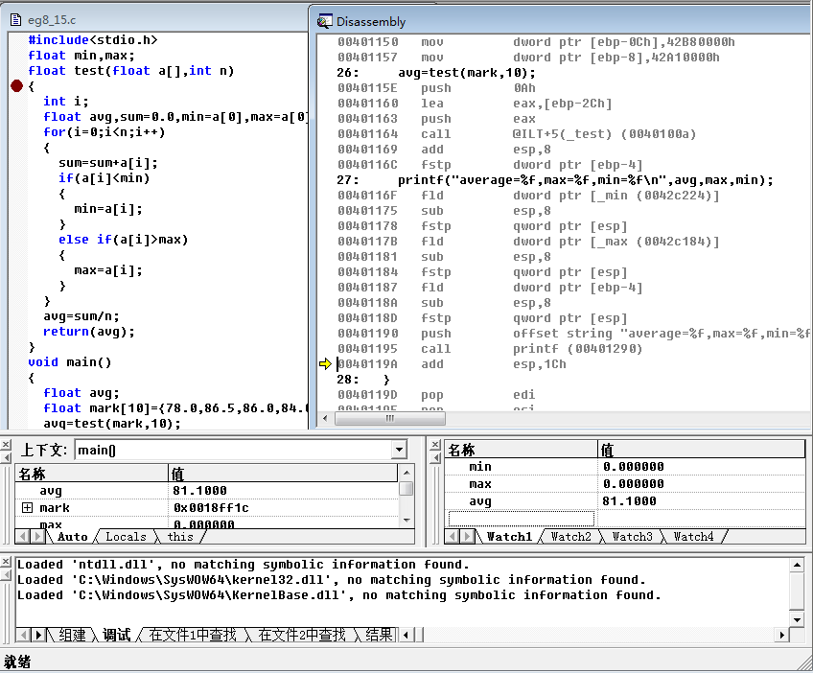Click the eg8_15.c source file icon
Image resolution: width=813 pixels, height=673 pixels.
click(16, 20)
